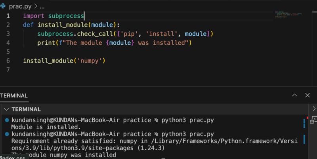Click line number 1 in the gutter

click(8, 16)
